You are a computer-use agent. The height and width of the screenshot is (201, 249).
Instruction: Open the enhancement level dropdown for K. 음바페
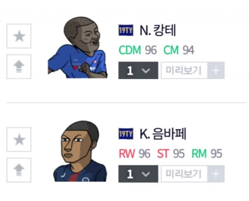click(138, 174)
